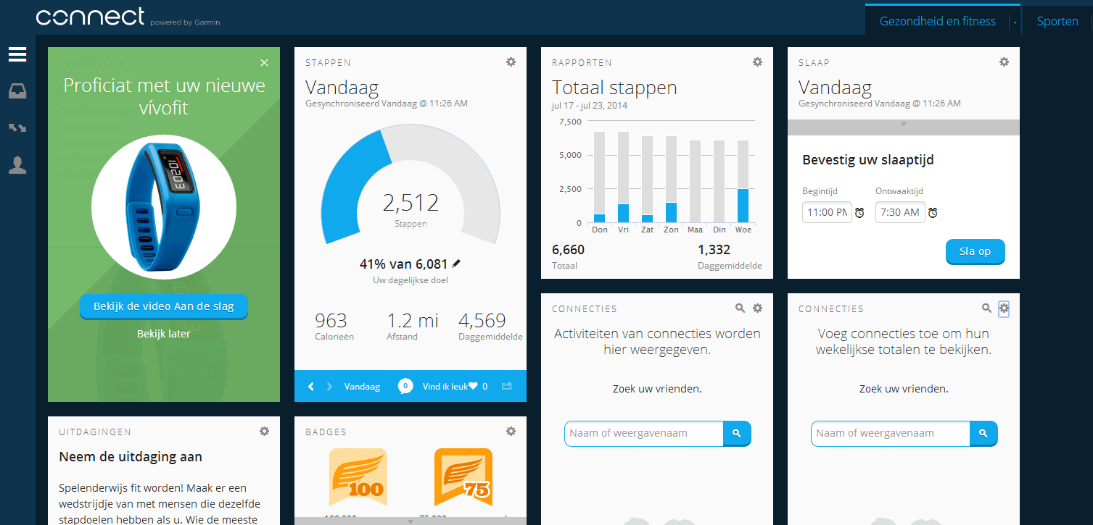Viewport: 1093px width, 525px height.
Task: Click the '6,660' Totaal value
Action: pyautogui.click(x=568, y=250)
